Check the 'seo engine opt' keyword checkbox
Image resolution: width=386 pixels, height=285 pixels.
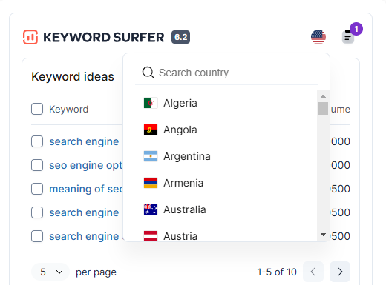tap(37, 165)
